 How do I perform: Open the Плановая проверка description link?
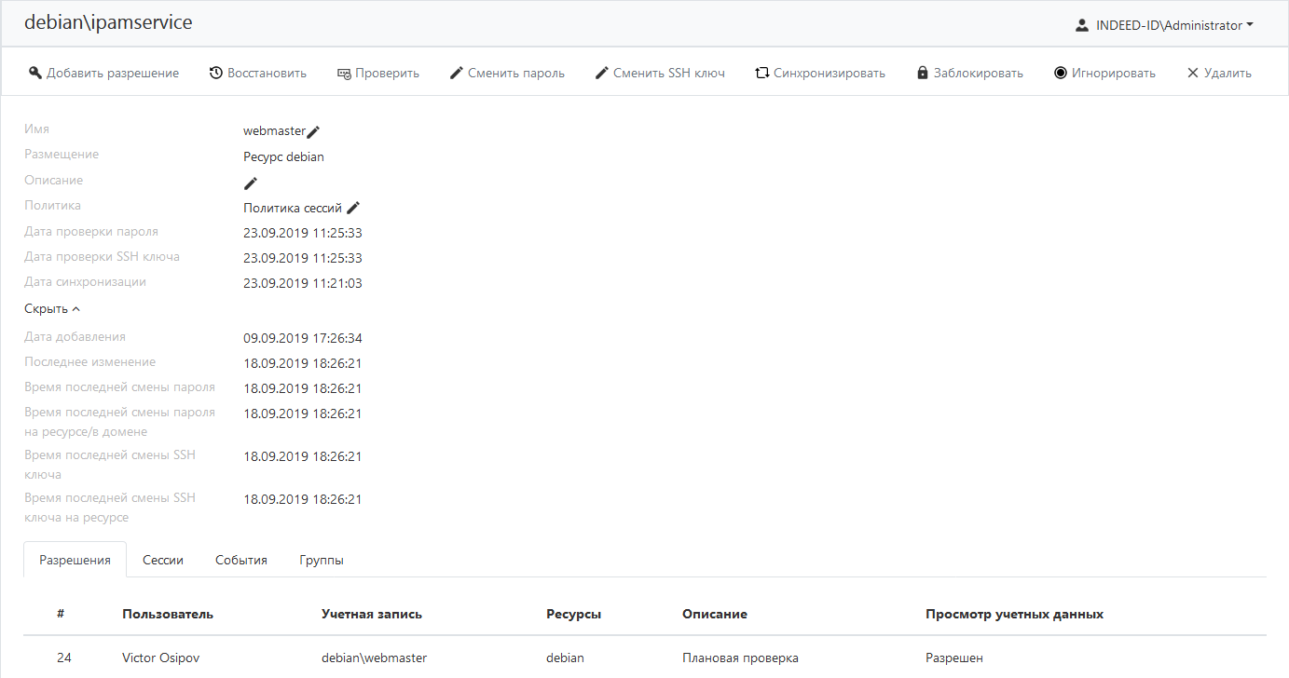coord(740,658)
